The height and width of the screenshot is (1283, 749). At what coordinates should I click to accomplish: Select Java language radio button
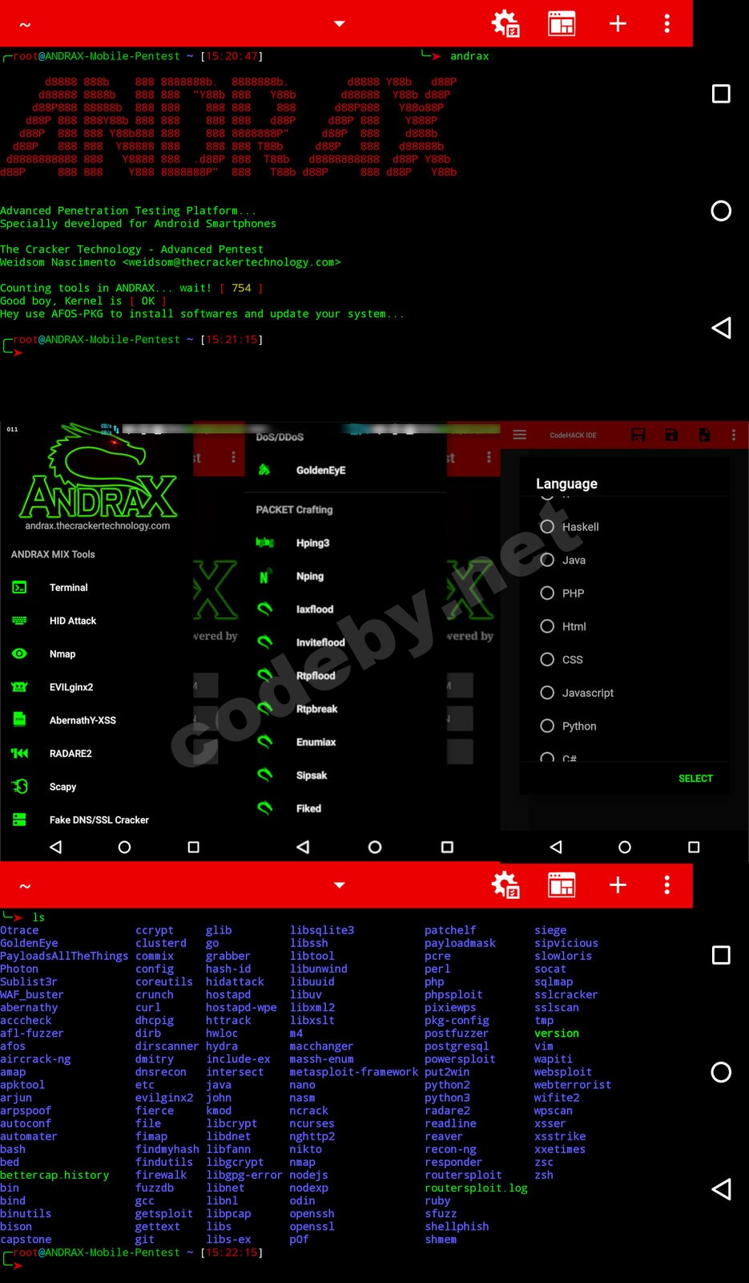tap(547, 560)
